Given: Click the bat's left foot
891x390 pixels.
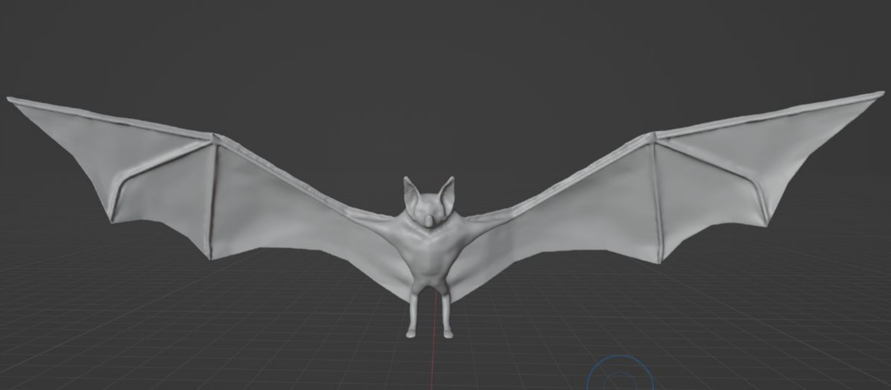Looking at the screenshot, I should click(411, 334).
